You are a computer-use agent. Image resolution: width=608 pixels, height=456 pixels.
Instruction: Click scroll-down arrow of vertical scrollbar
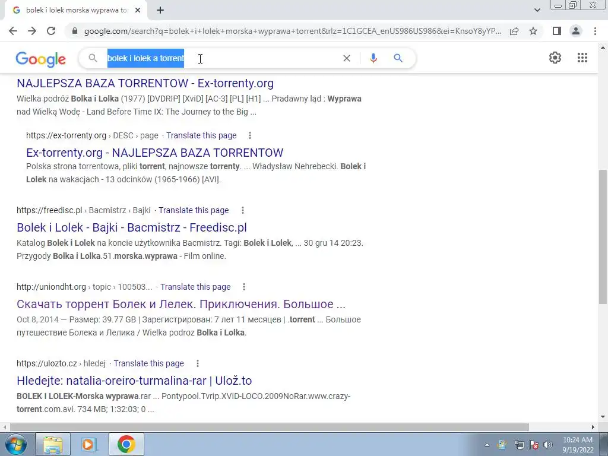[x=603, y=417]
